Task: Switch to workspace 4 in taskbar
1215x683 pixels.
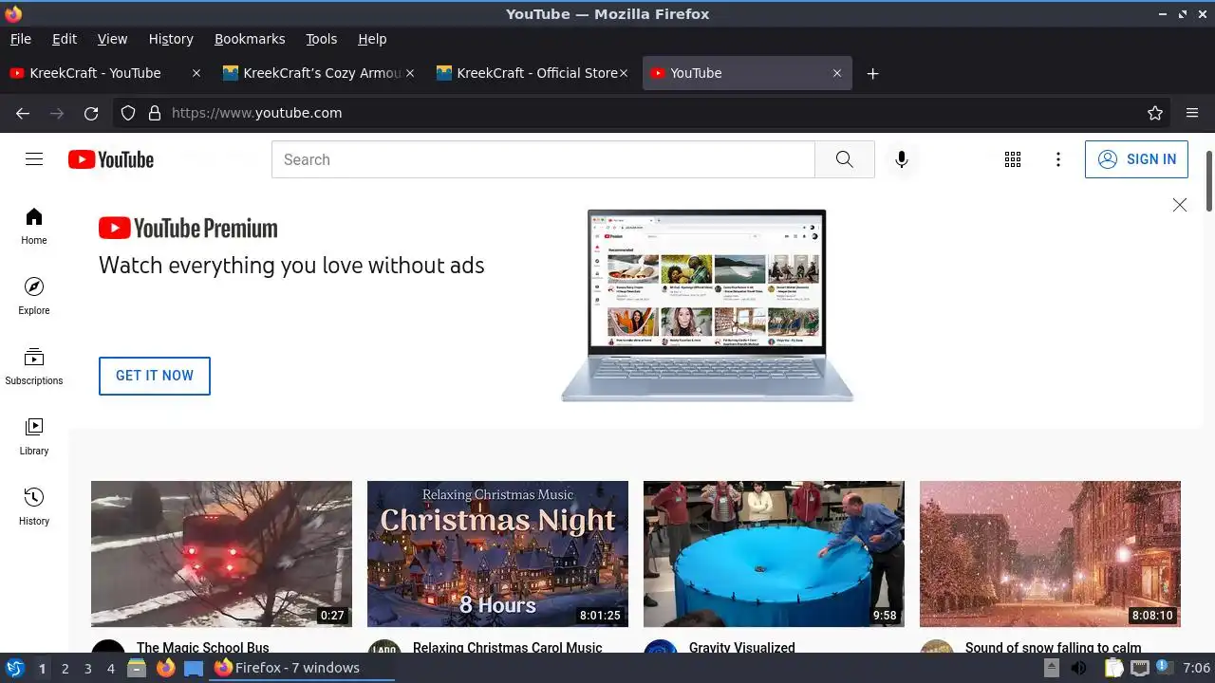Action: point(110,668)
